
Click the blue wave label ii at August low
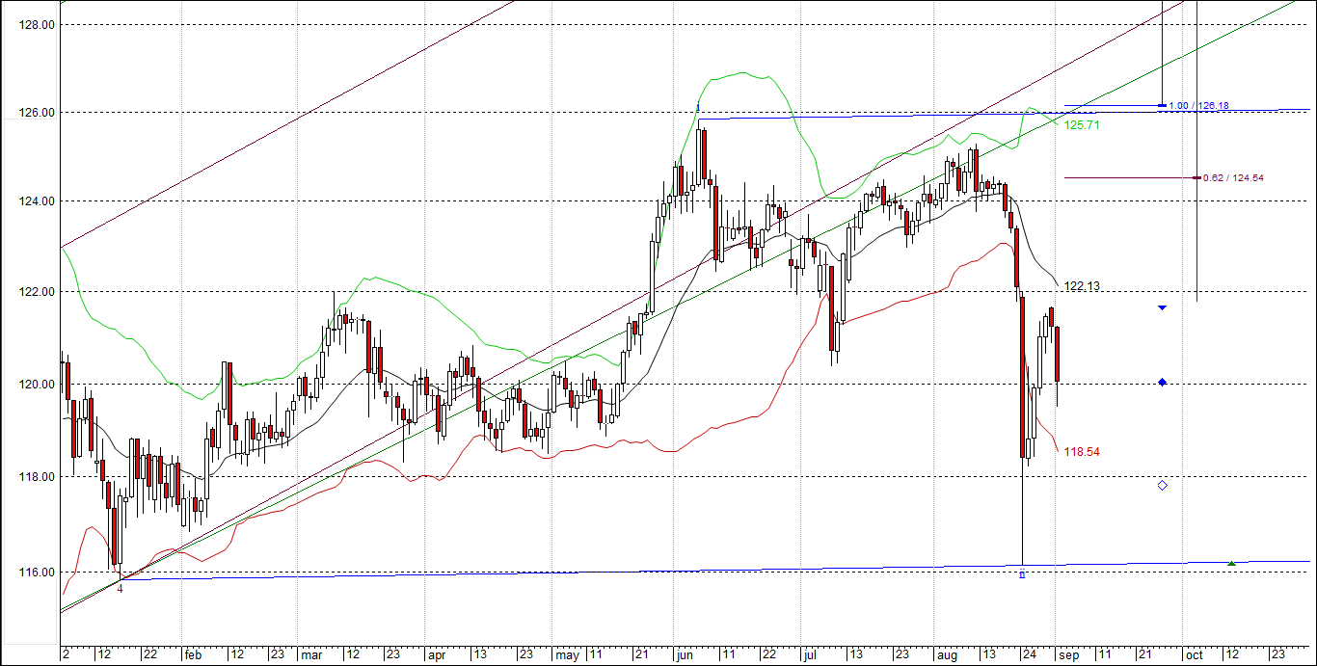[x=1022, y=574]
